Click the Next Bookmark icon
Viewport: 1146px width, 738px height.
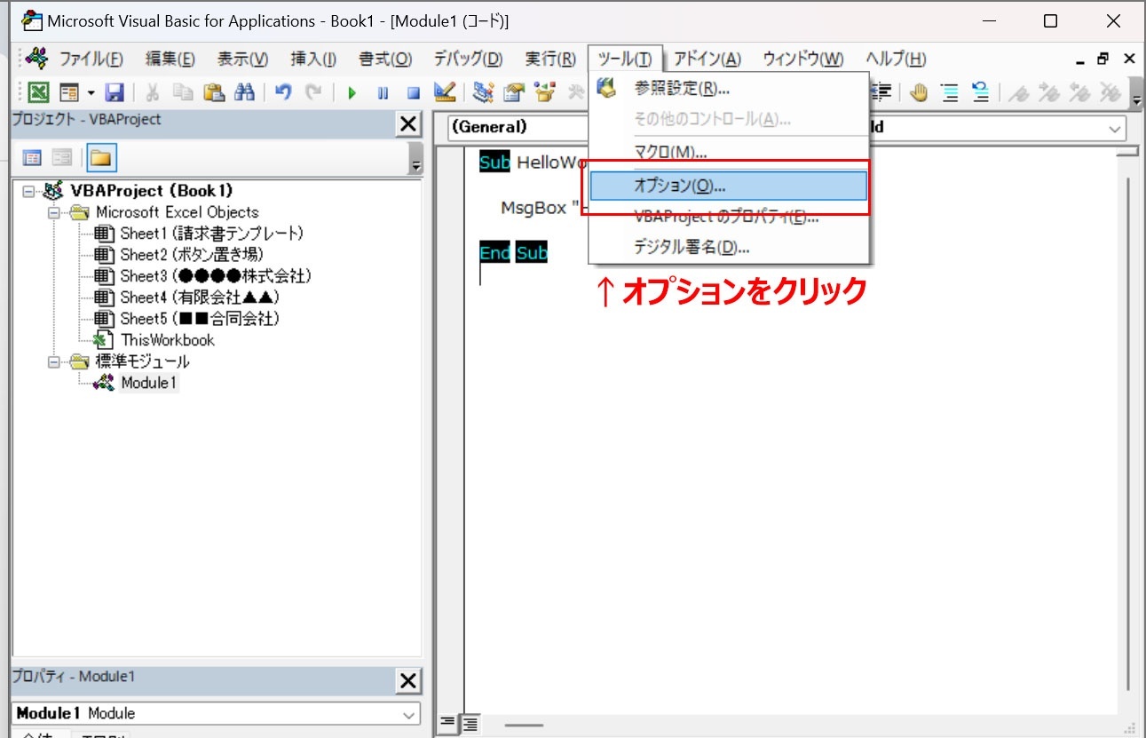1049,92
